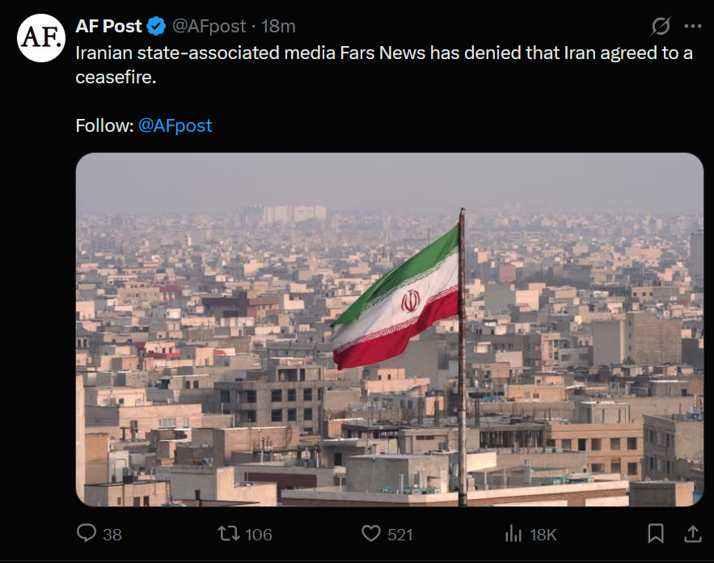The width and height of the screenshot is (714, 563).
Task: Click the share upload arrow icon
Action: (693, 533)
